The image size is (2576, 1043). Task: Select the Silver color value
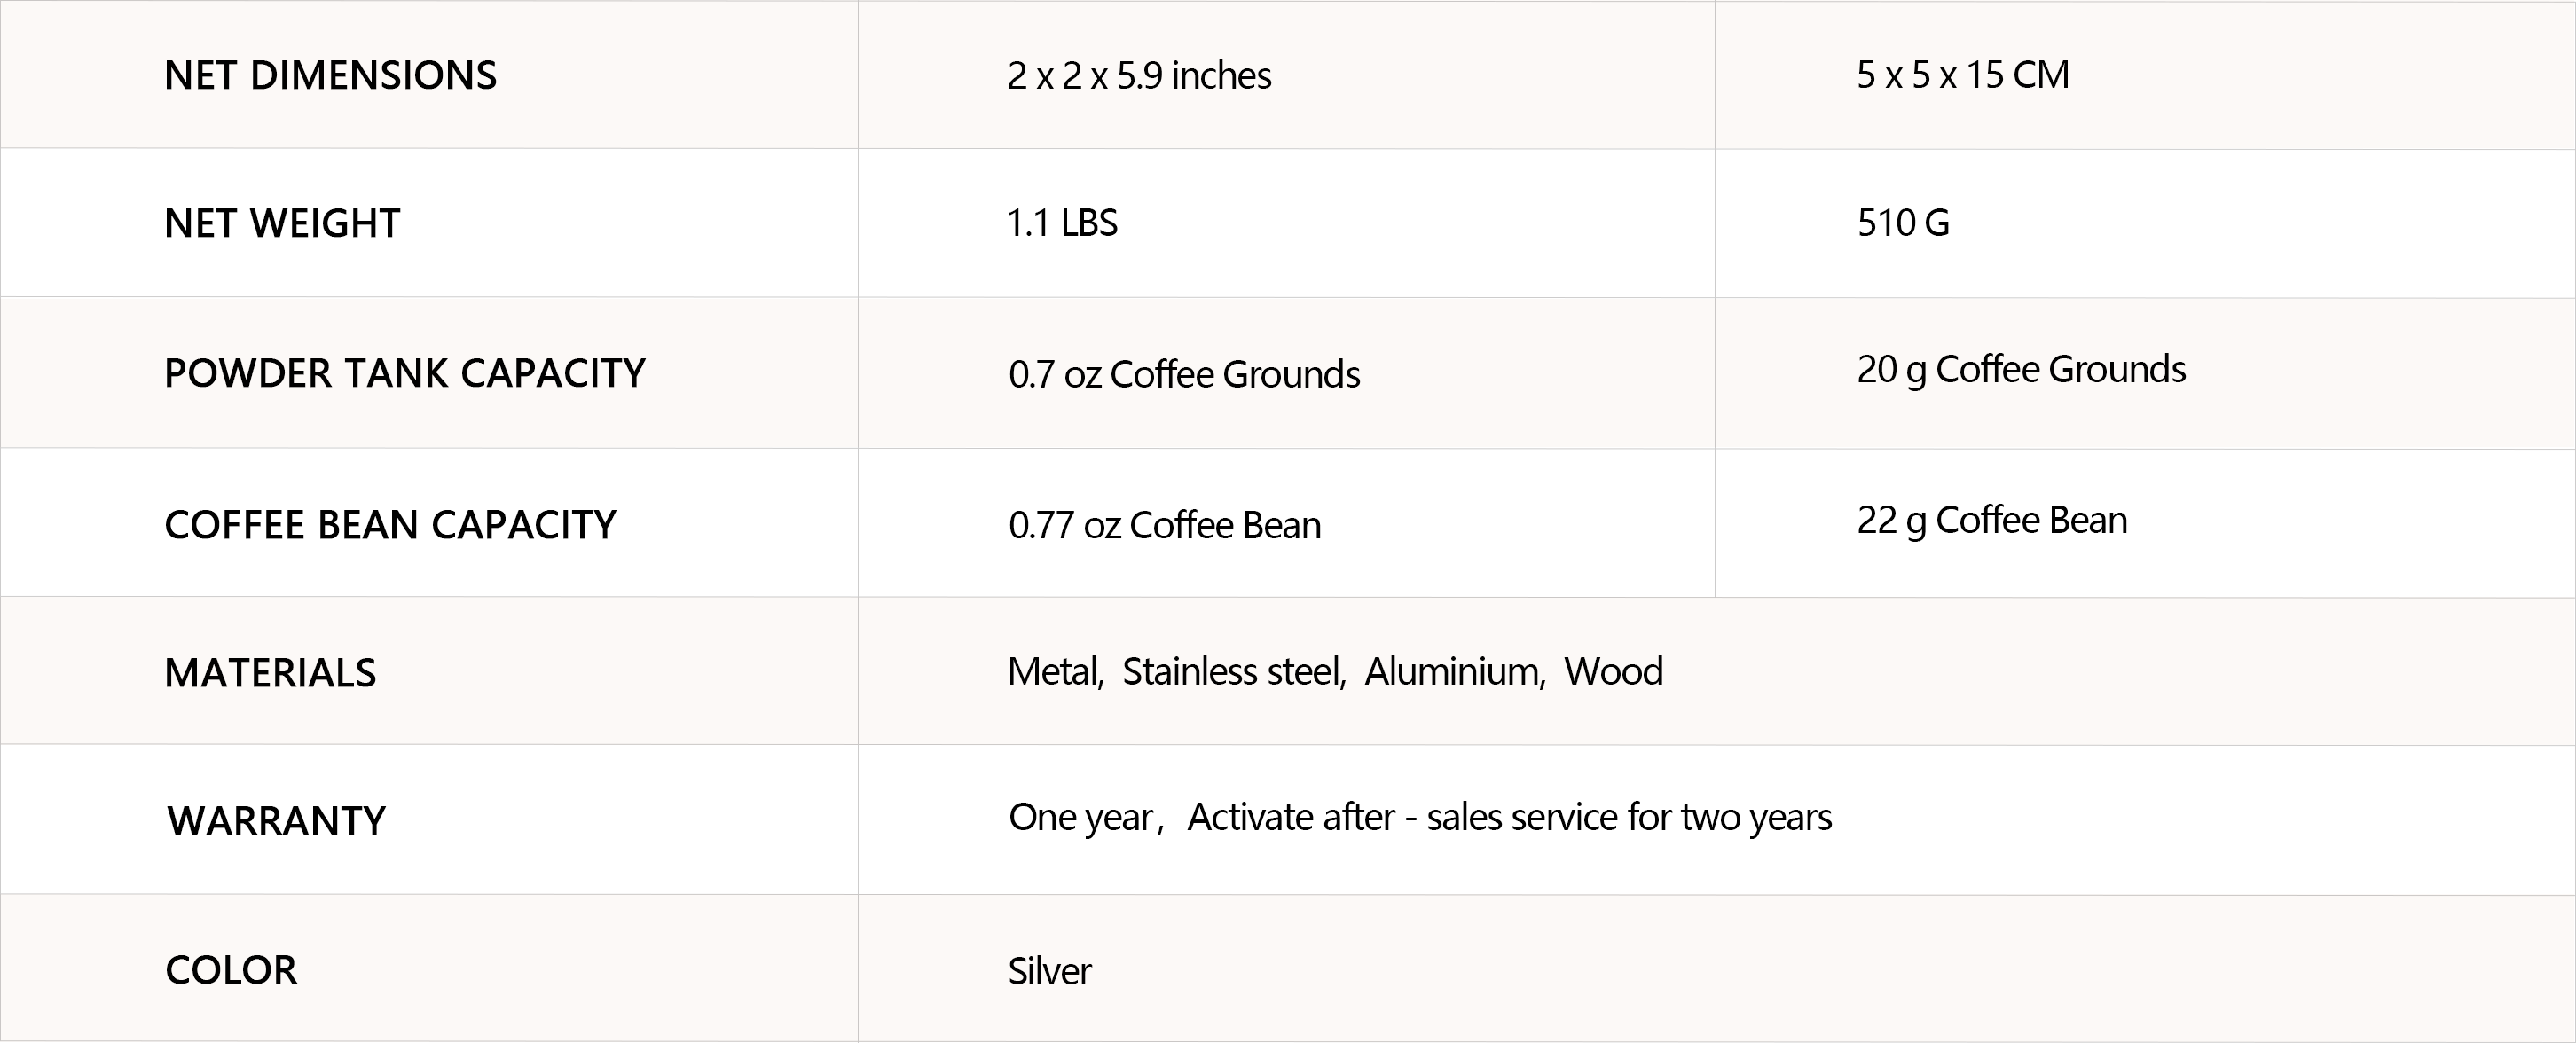pyautogui.click(x=1050, y=971)
